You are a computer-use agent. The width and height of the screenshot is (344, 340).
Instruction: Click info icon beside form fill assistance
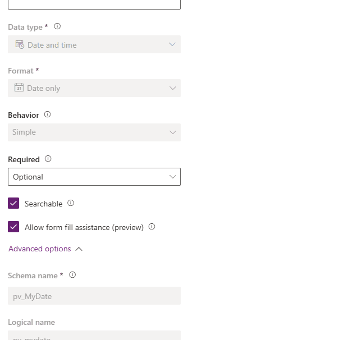click(x=152, y=227)
